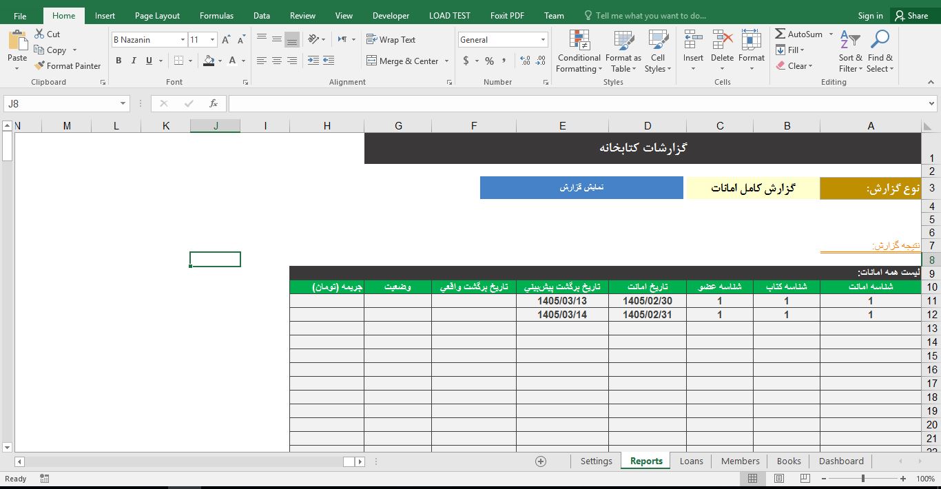Decrease decimal places
This screenshot has height=489, width=941.
point(540,61)
